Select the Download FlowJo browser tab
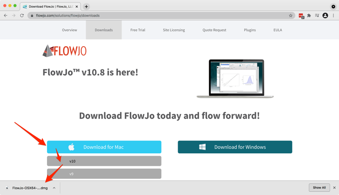Screen dimensions: 339x195 click(x=51, y=7)
